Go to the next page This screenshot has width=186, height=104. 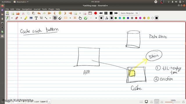65,13
